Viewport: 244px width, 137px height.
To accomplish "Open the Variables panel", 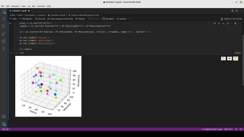I will pyautogui.click(x=108, y=19).
